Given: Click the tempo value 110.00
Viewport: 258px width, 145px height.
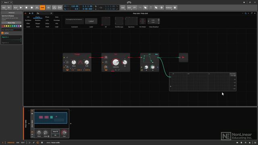Looking at the screenshot, I should [75, 6].
